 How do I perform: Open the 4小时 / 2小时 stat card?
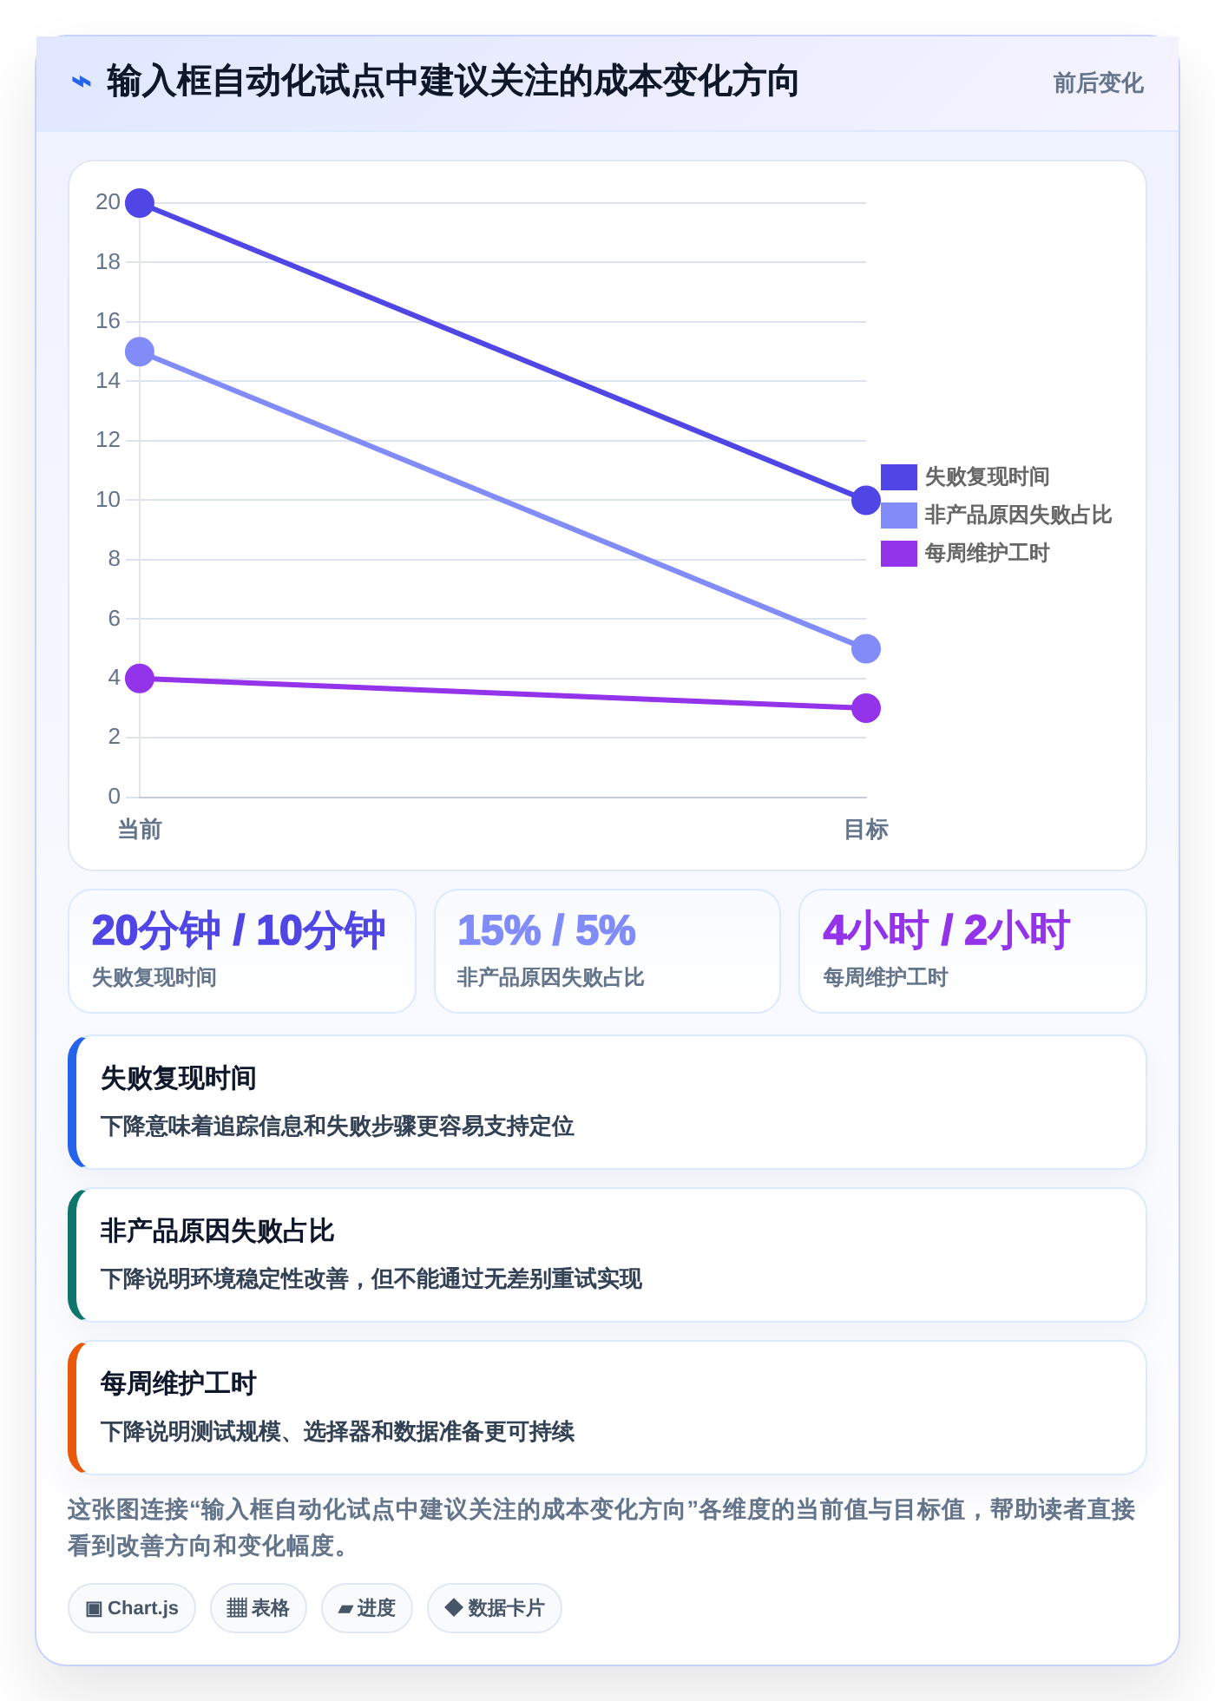(973, 951)
